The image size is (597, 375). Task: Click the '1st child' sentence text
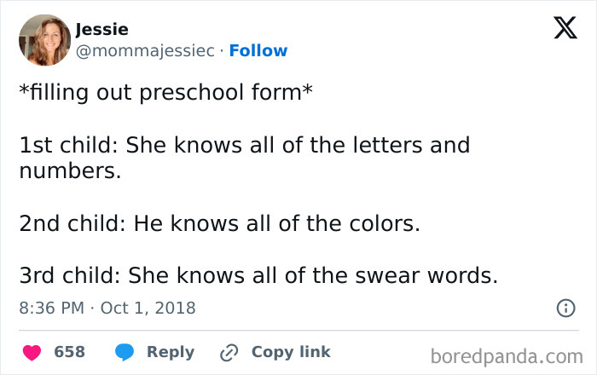[x=244, y=146]
